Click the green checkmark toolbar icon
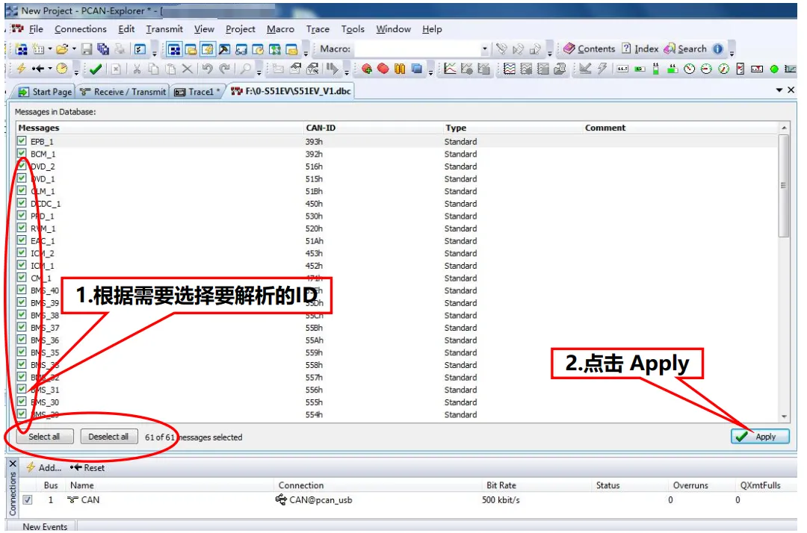Image resolution: width=807 pixels, height=533 pixels. [95, 69]
